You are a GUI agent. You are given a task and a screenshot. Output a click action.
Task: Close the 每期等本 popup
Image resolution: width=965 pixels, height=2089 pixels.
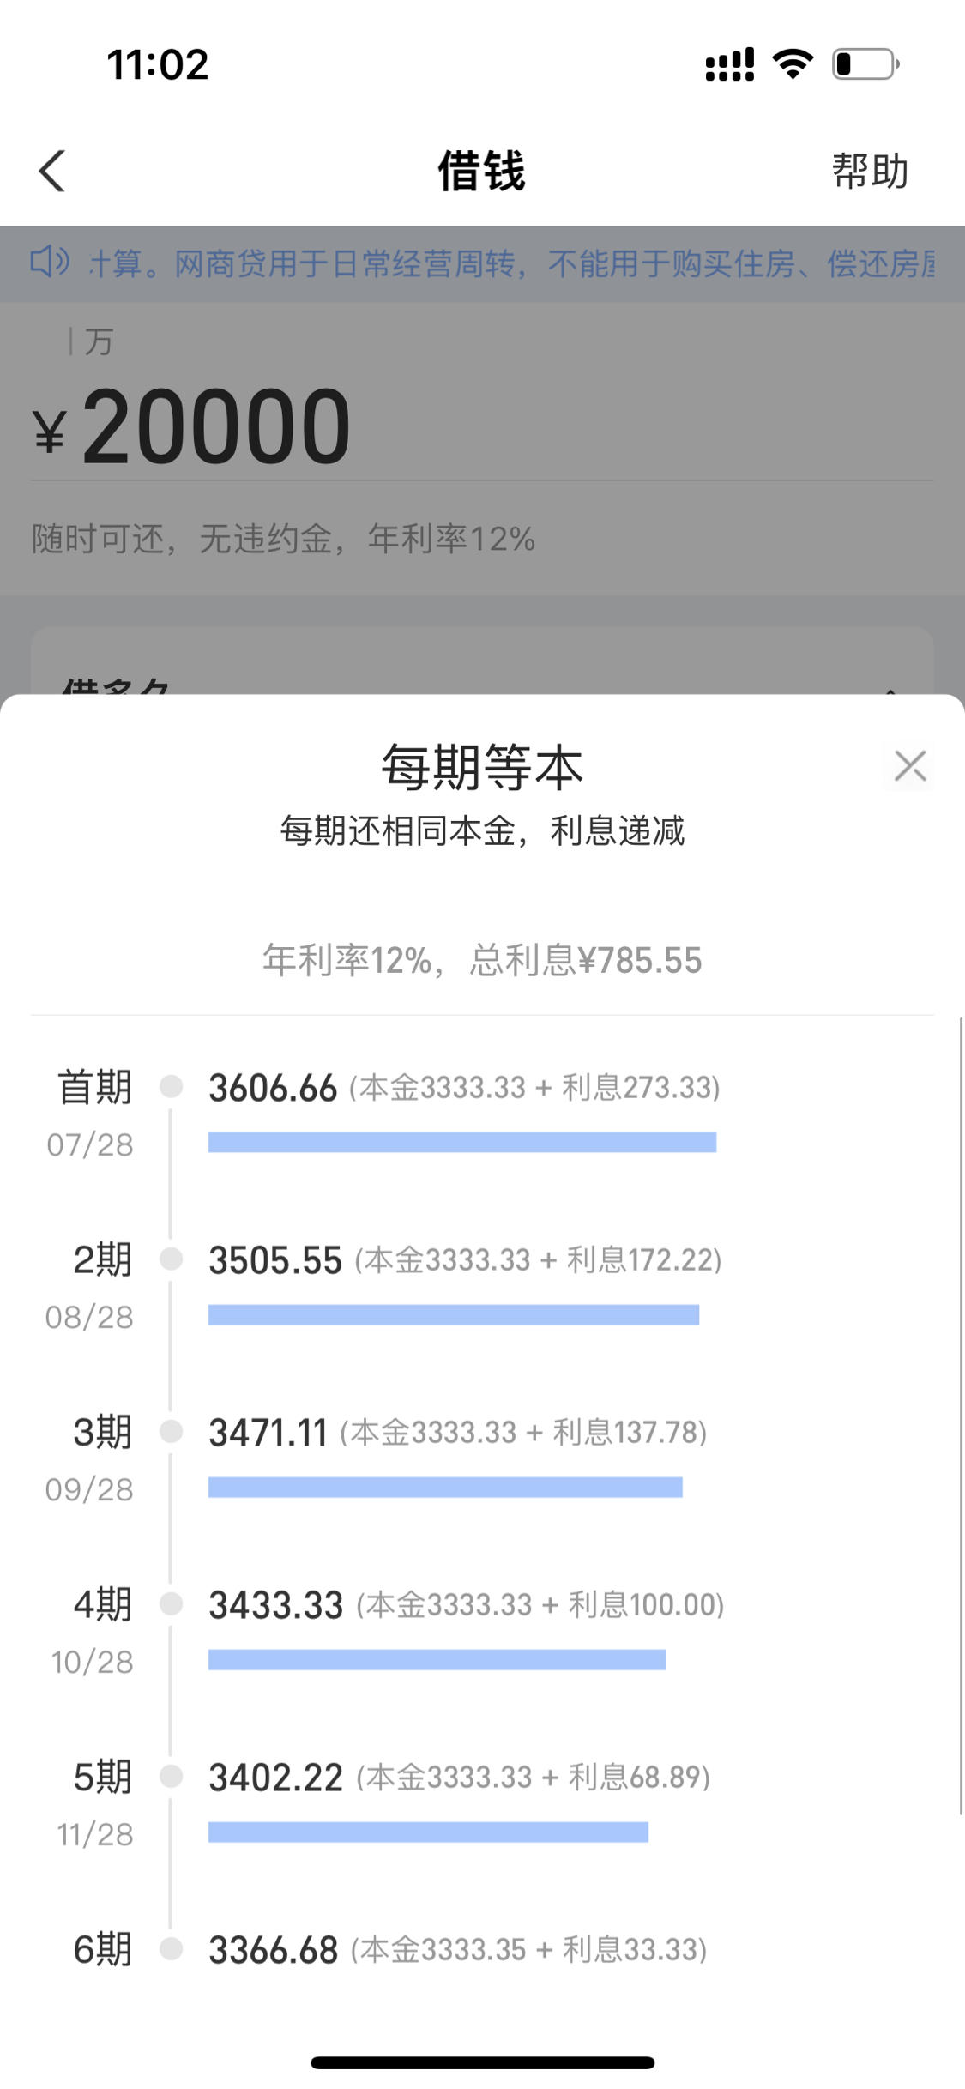908,766
